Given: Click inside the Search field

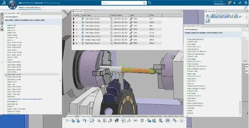Looking at the screenshot, I should pyautogui.click(x=122, y=3).
